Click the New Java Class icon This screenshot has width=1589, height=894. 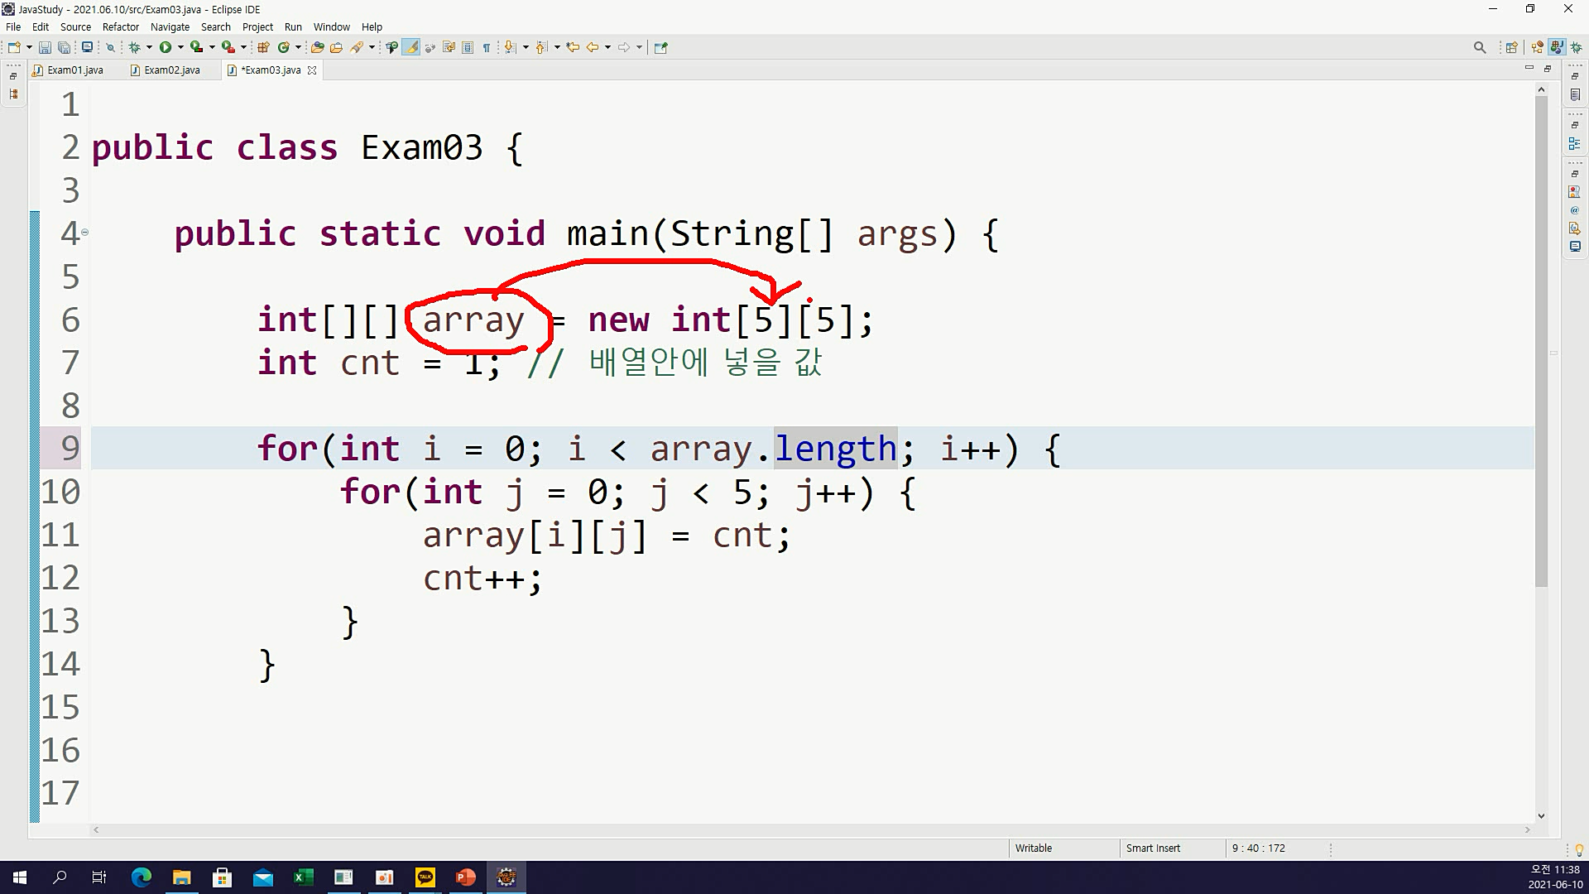click(x=283, y=47)
